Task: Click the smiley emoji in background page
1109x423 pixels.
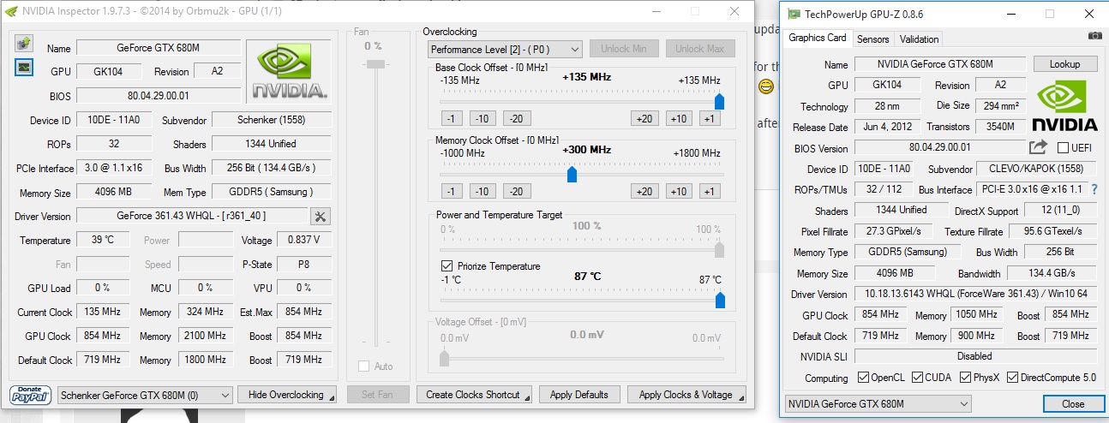Action: pos(766,86)
